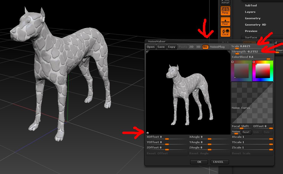Click the Paste button in NoiseMaker

pyautogui.click(x=183, y=47)
